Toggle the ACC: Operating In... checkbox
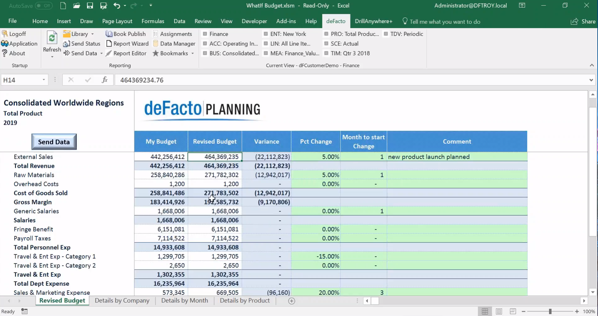This screenshot has height=316, width=598. pyautogui.click(x=205, y=44)
